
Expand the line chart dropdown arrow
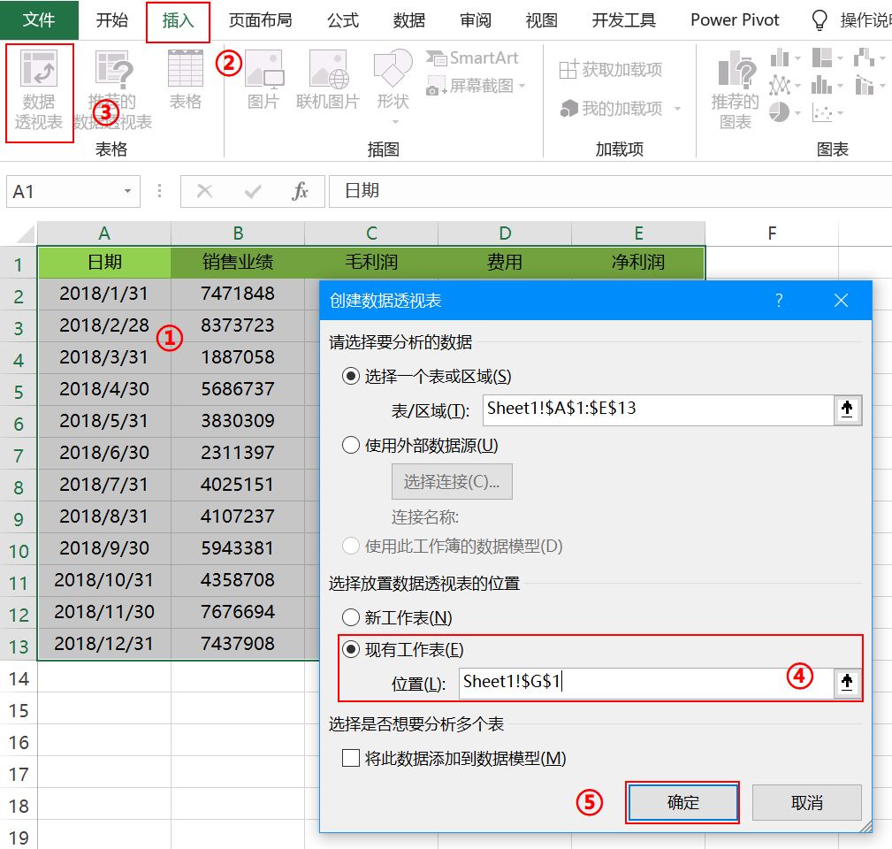[797, 86]
